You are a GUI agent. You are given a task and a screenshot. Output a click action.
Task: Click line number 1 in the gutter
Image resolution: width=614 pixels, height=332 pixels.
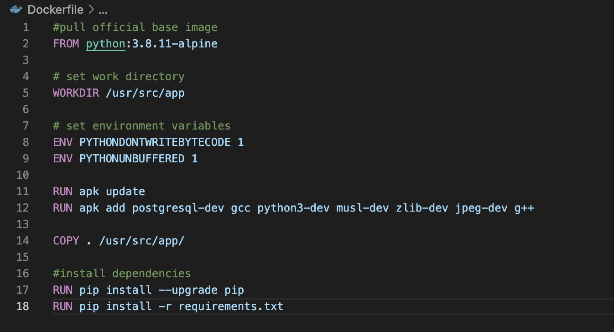coord(26,27)
